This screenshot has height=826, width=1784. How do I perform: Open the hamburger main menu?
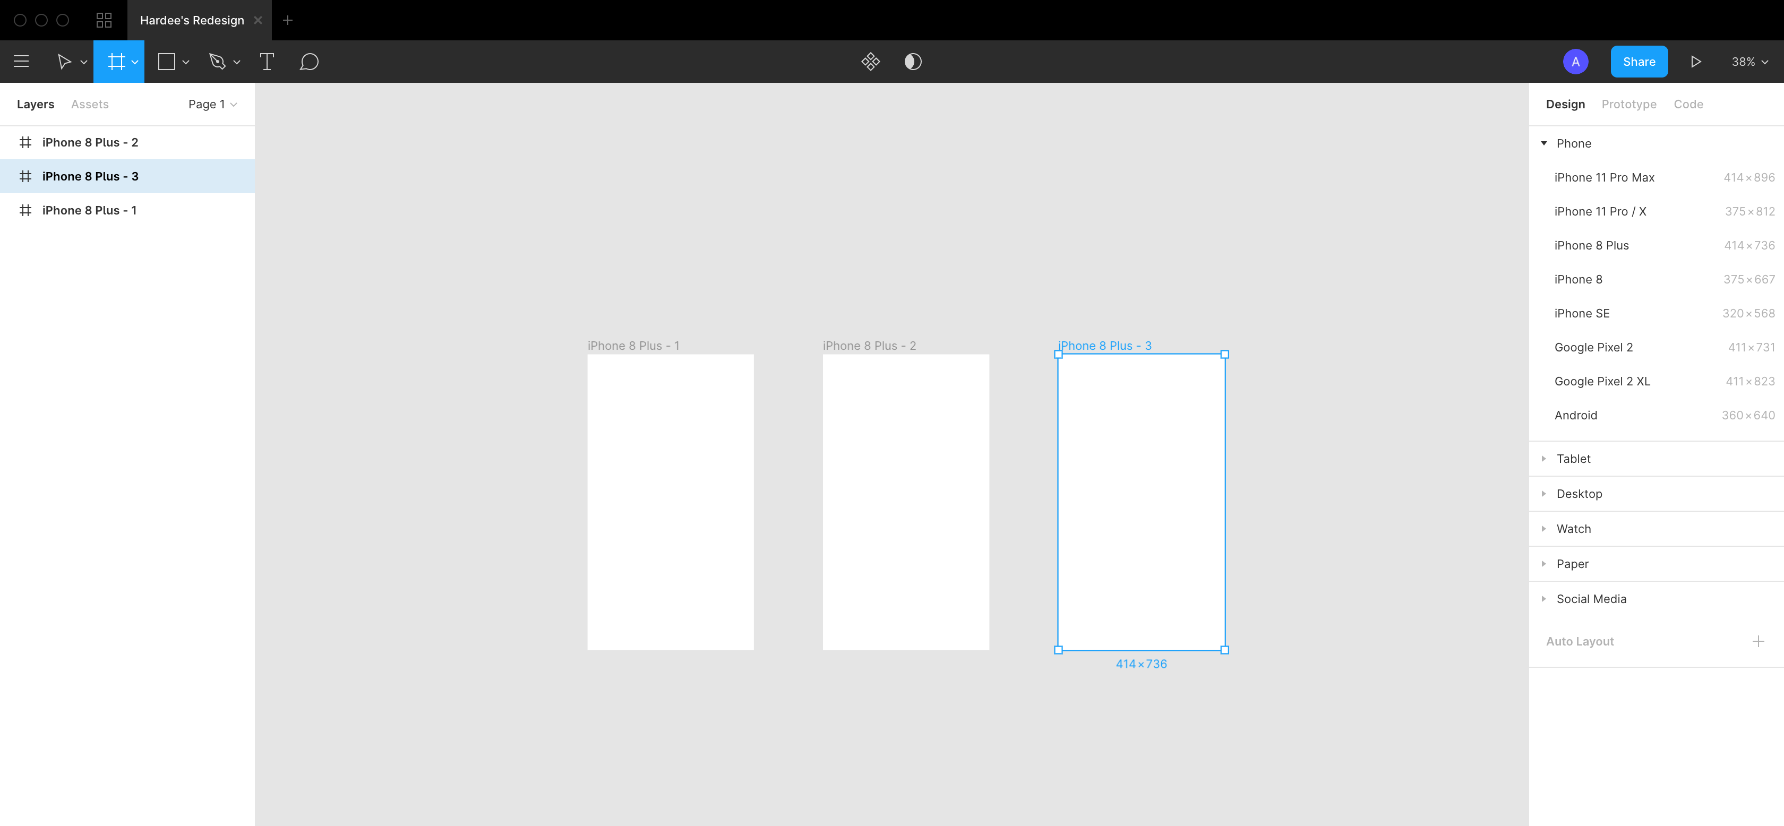[x=21, y=62]
